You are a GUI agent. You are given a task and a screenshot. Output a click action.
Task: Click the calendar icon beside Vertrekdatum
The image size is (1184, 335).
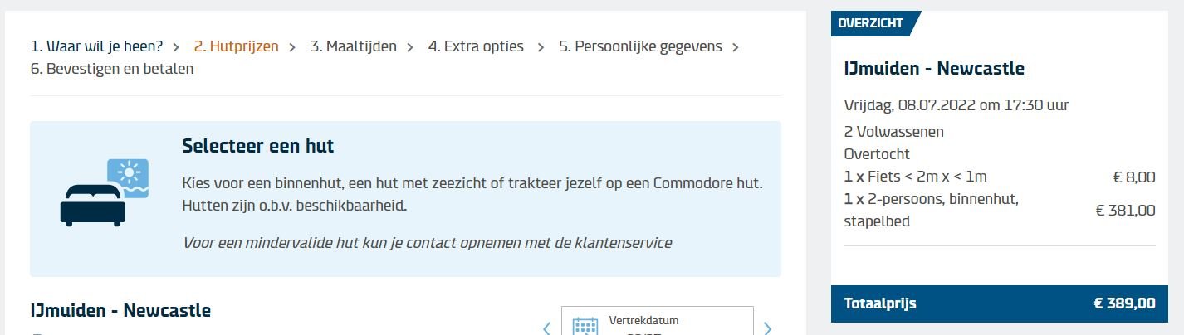click(x=585, y=324)
